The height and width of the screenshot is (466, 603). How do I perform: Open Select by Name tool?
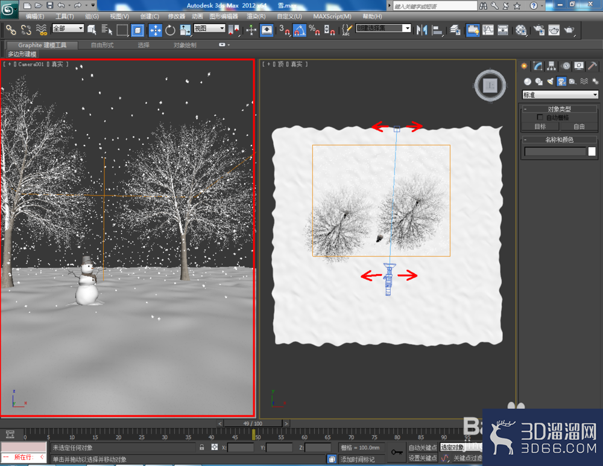107,30
